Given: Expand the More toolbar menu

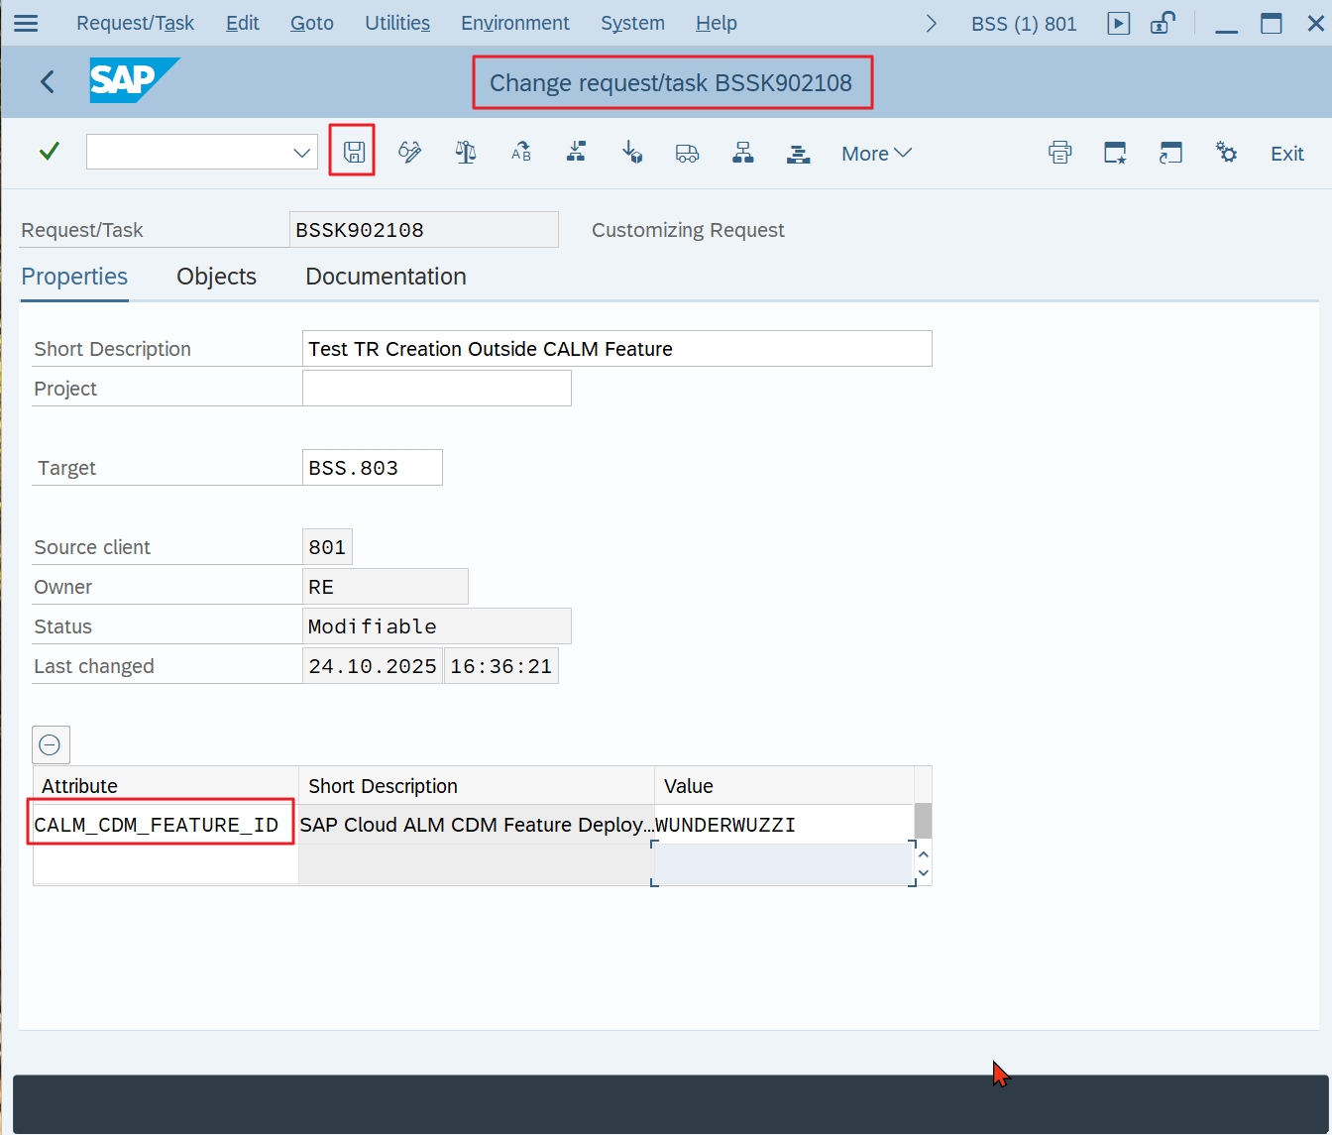Looking at the screenshot, I should (875, 154).
